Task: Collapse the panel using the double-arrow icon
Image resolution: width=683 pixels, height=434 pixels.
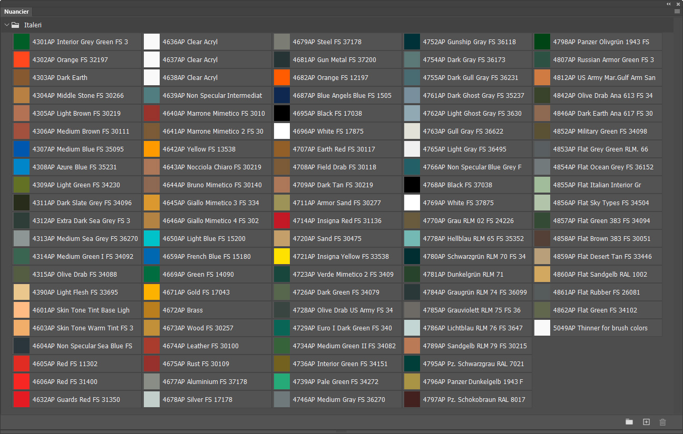Action: pos(669,4)
